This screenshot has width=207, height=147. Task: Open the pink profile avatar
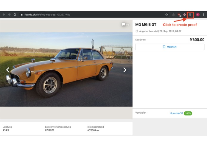coord(198,15)
